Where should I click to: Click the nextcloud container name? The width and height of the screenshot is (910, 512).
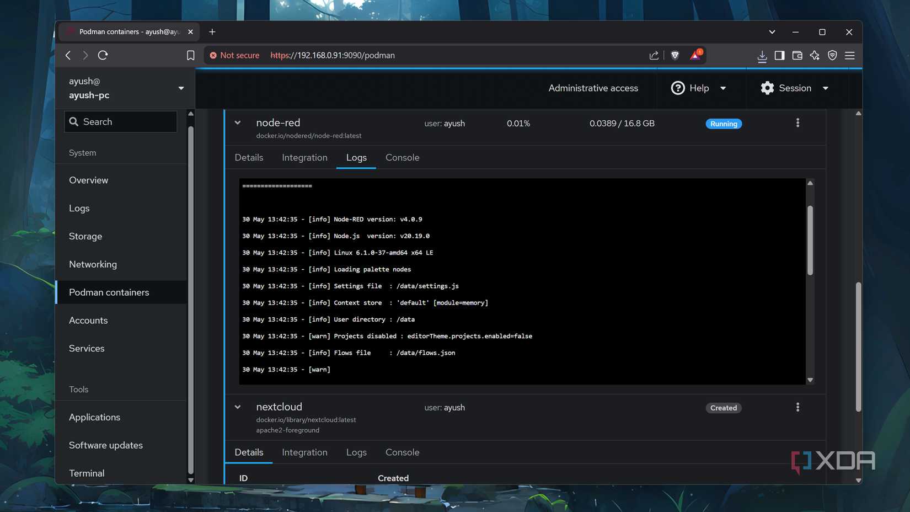(279, 407)
